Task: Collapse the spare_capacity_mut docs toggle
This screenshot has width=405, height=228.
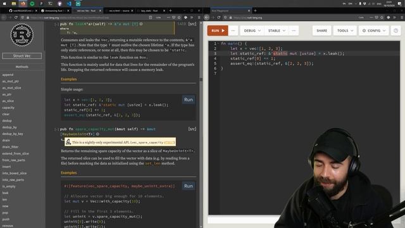Action: [x=56, y=129]
